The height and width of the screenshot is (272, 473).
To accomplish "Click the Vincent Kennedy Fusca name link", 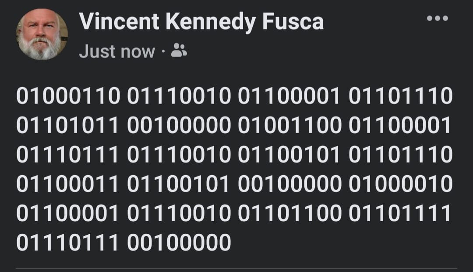I will [x=201, y=22].
